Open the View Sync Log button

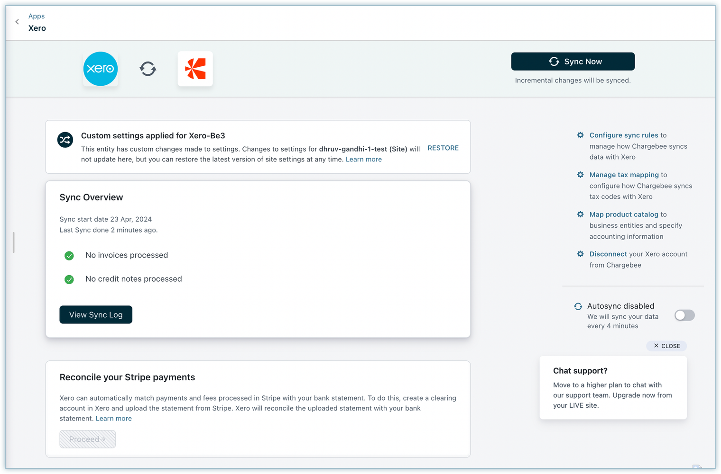click(96, 315)
